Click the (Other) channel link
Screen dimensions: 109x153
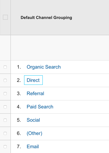click(34, 133)
